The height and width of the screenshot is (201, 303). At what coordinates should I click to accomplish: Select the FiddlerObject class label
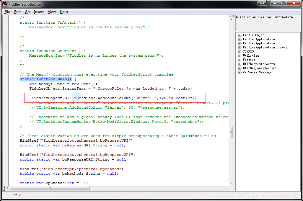(254, 35)
